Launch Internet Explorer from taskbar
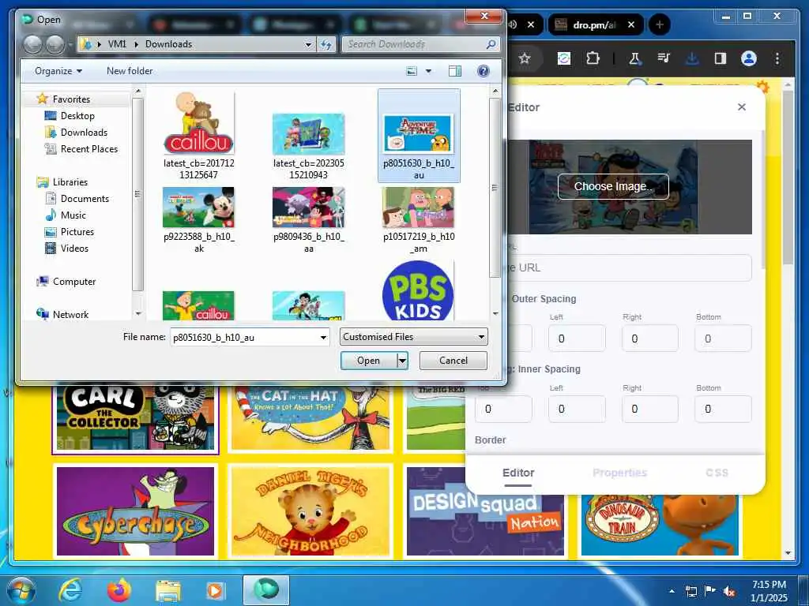 pyautogui.click(x=70, y=590)
